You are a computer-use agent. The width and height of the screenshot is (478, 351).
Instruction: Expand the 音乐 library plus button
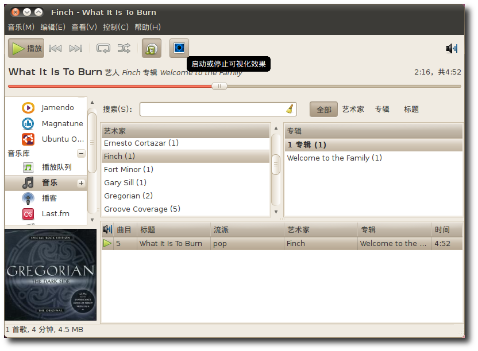coord(81,183)
